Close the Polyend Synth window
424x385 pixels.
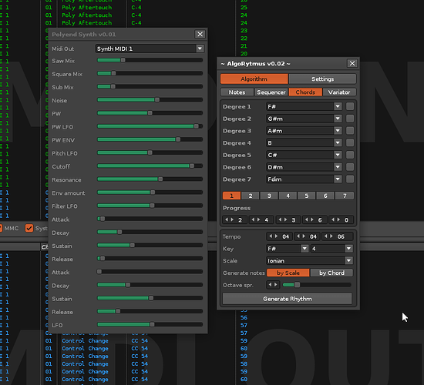(200, 34)
